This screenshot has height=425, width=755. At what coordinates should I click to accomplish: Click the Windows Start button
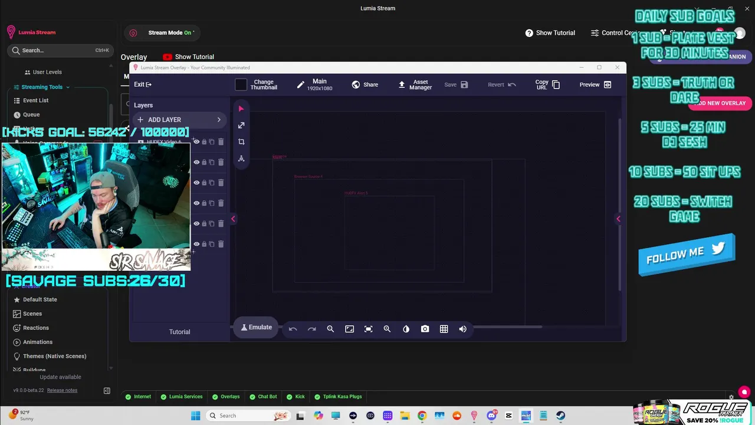tap(196, 416)
